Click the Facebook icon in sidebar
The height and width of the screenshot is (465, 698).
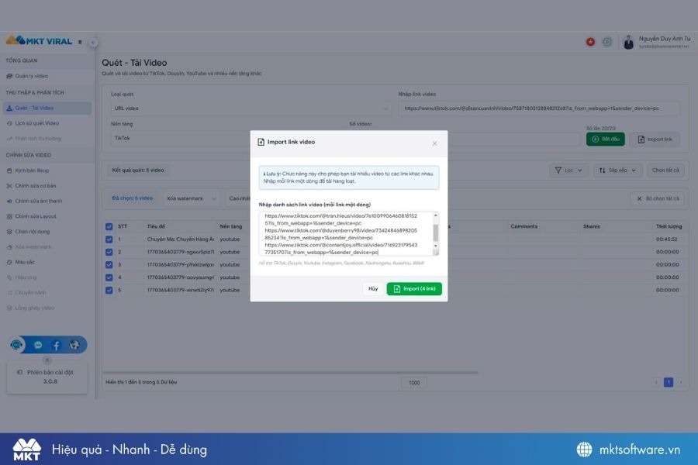coord(56,345)
